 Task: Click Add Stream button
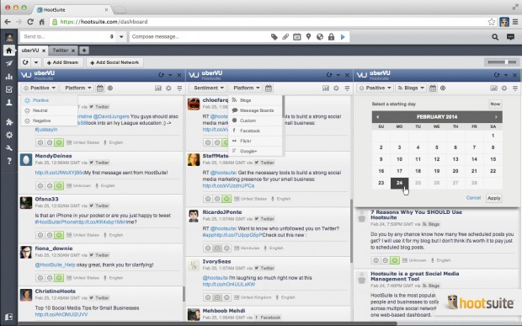[62, 62]
